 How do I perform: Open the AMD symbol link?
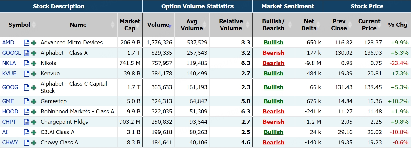pyautogui.click(x=8, y=43)
